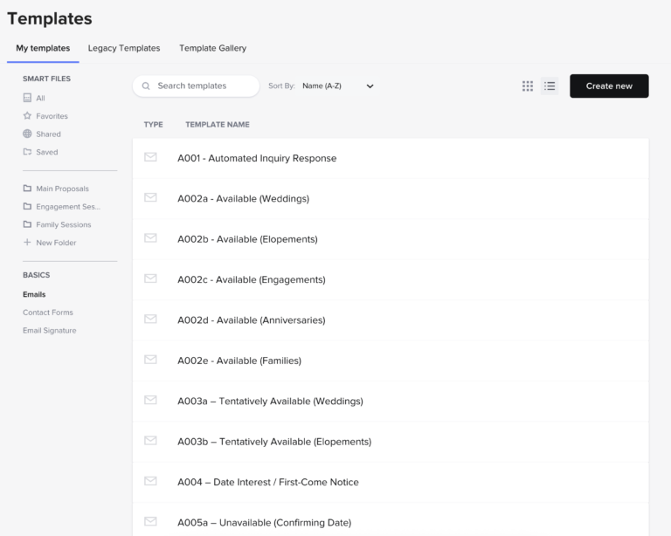This screenshot has width=671, height=536.
Task: Select Email Signature under Basics
Action: tap(50, 330)
